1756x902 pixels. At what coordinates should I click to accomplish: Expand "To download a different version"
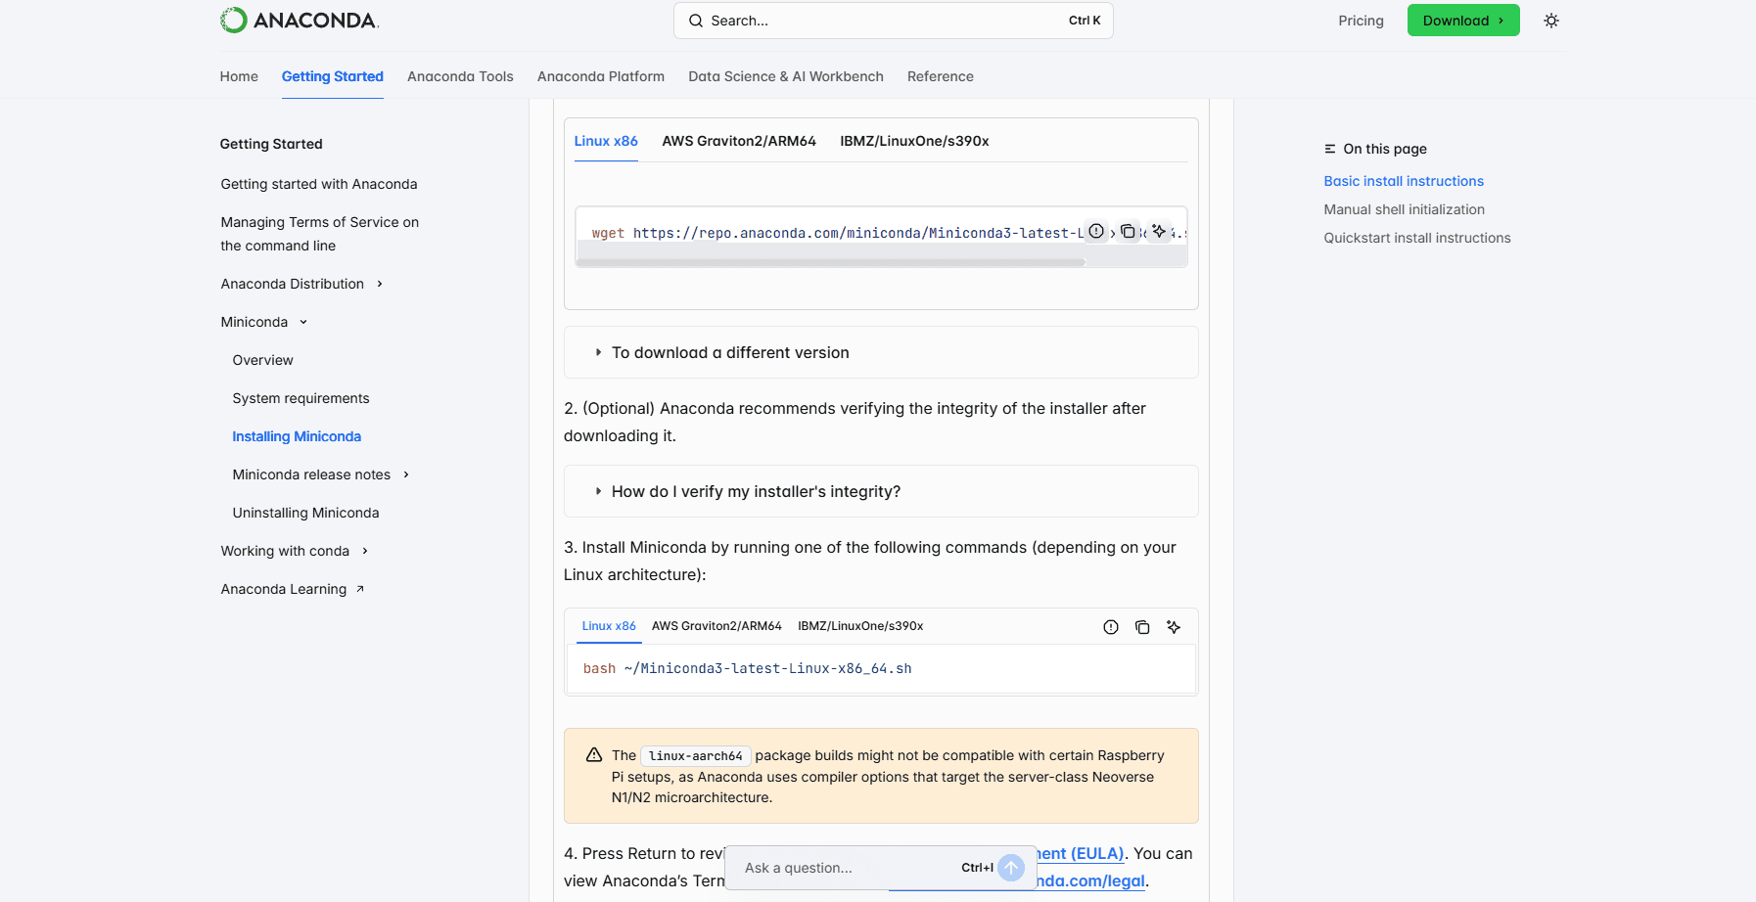881,352
